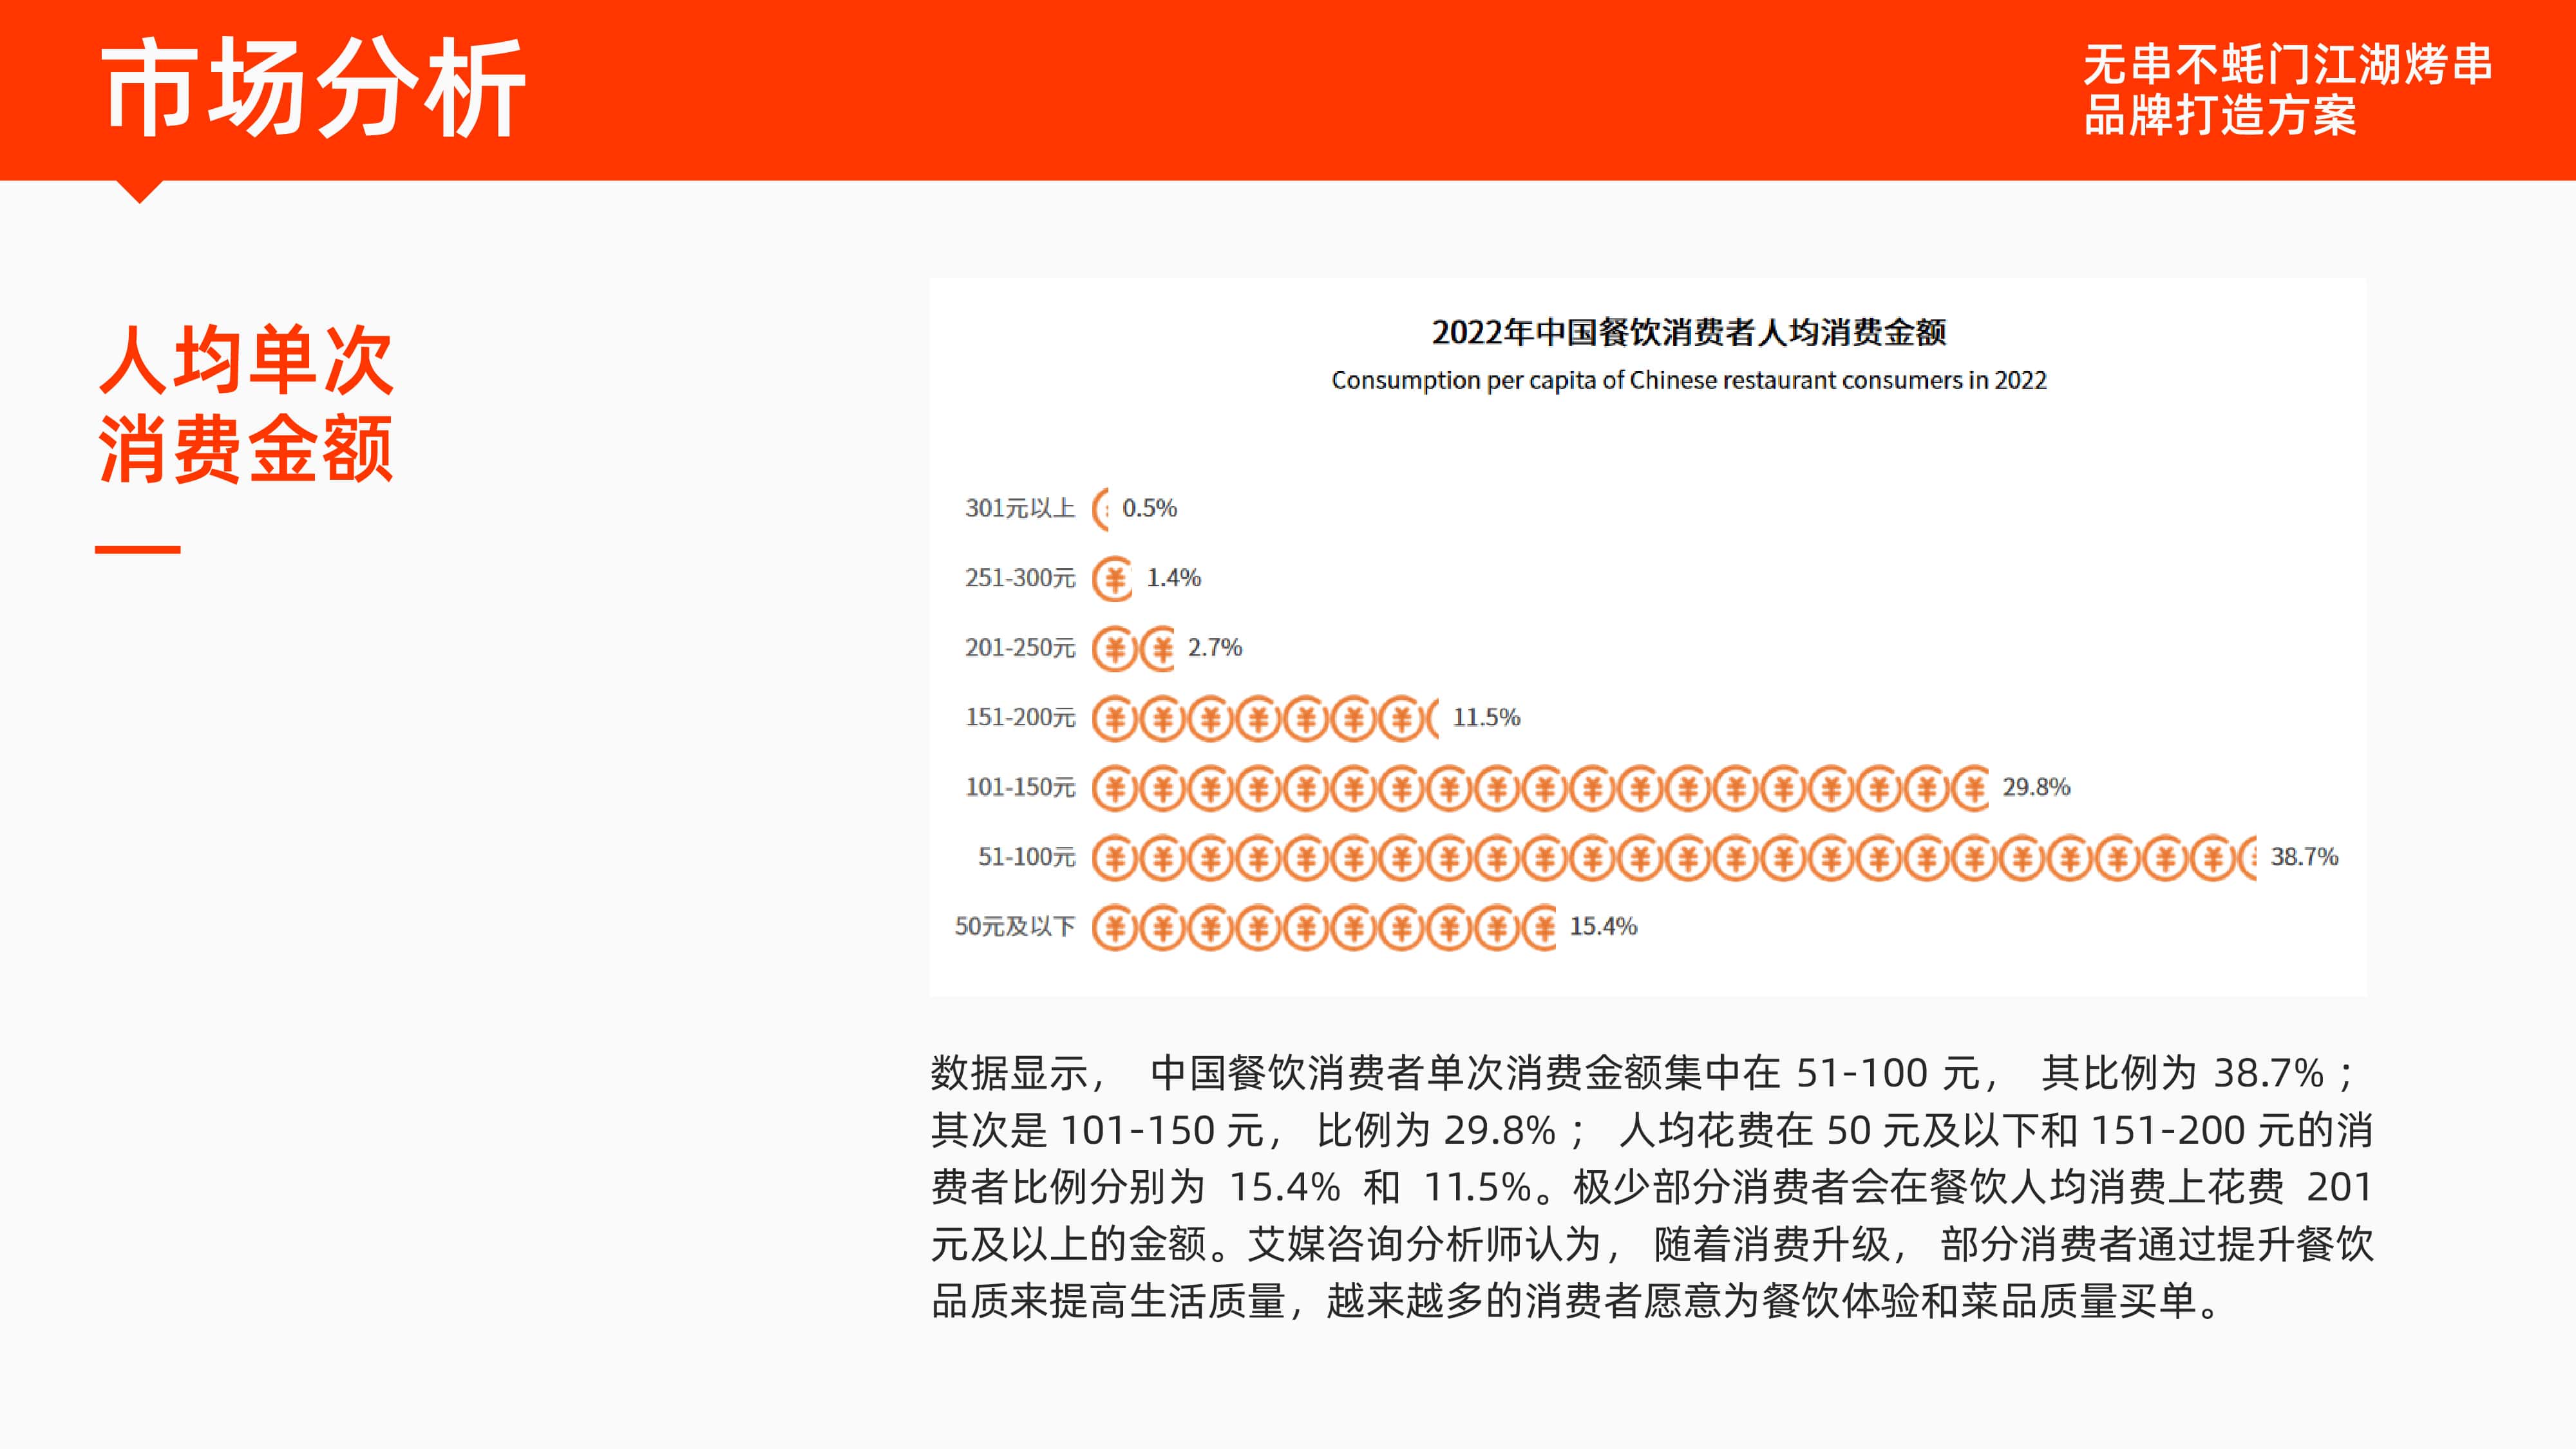Viewport: 2576px width, 1449px height.
Task: Click the English chart subtitle text
Action: tap(1688, 380)
